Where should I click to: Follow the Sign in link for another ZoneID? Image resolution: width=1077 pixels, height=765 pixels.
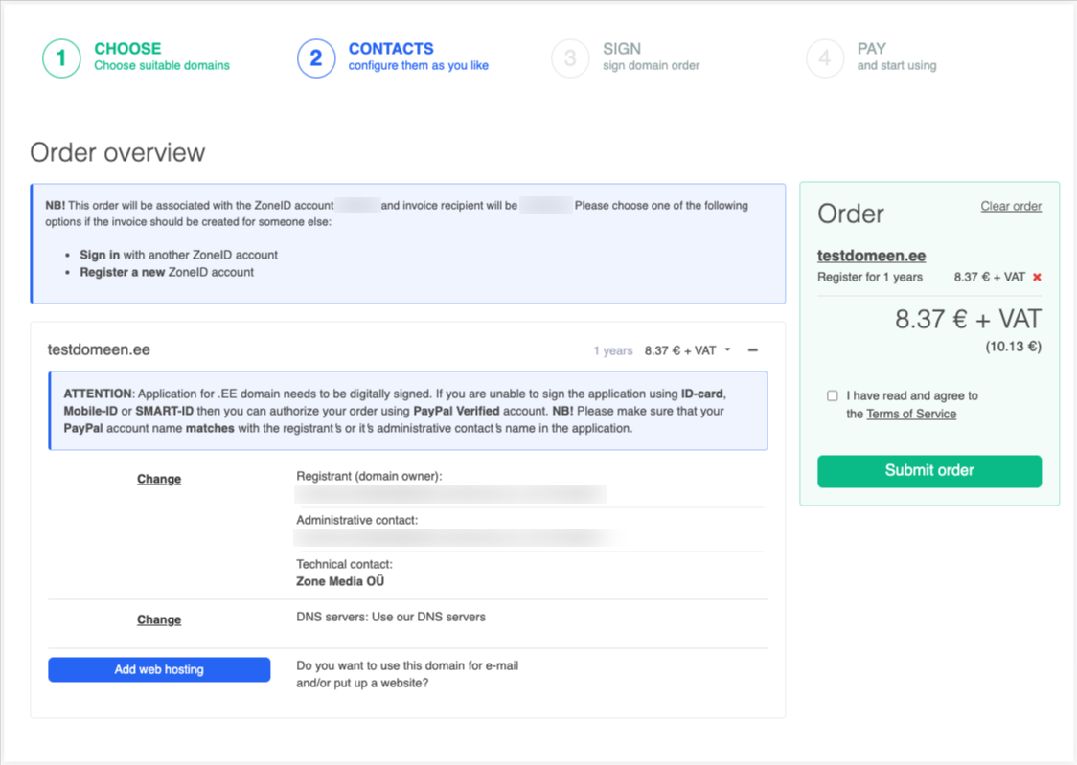[x=100, y=255]
